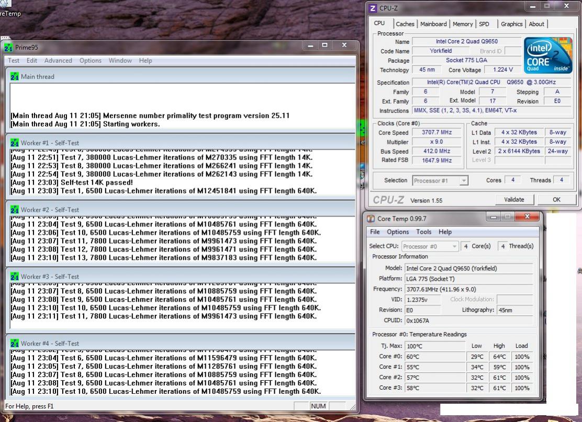Click the Core Speed 3707.7 MHz value

436,132
